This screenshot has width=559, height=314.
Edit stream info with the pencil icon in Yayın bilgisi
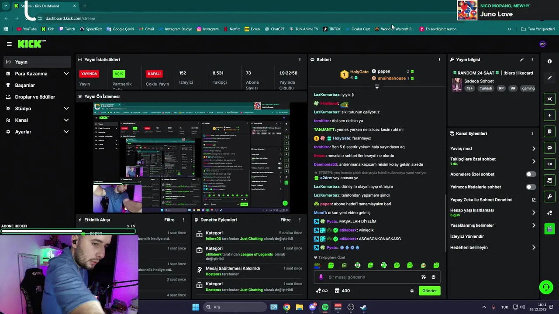click(x=521, y=60)
